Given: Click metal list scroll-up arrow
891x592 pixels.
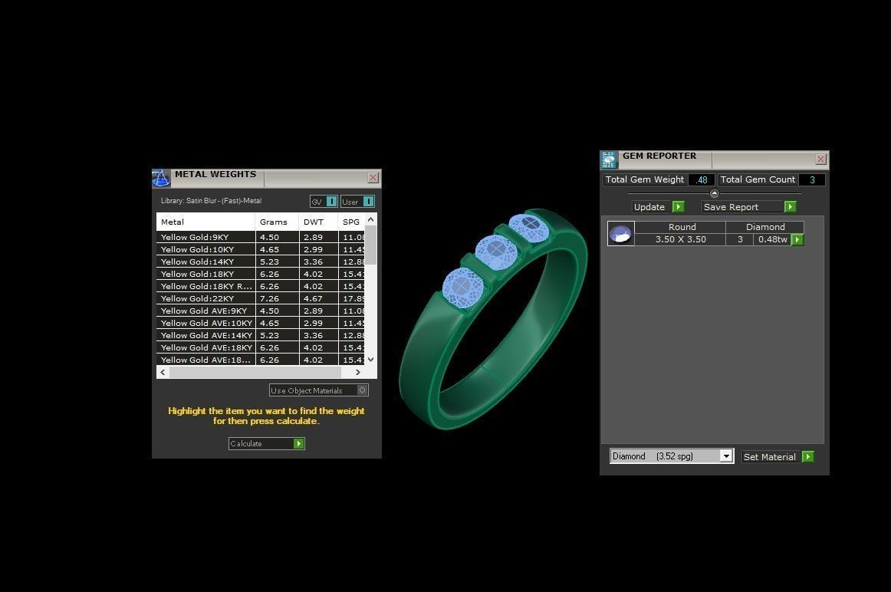Looking at the screenshot, I should (370, 219).
